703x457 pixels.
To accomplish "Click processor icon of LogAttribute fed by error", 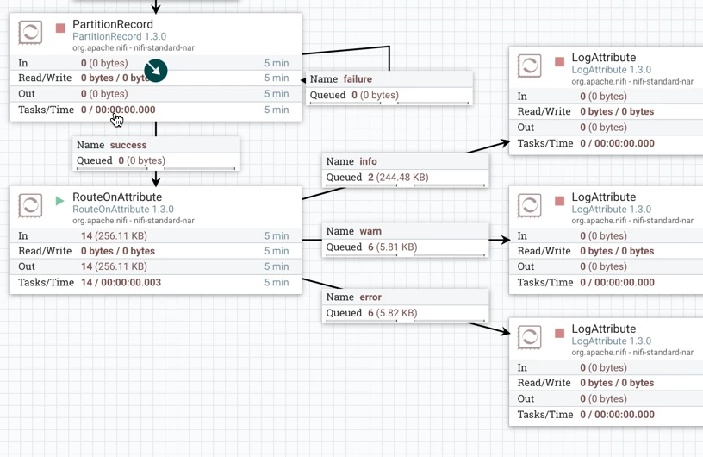I will (x=529, y=337).
